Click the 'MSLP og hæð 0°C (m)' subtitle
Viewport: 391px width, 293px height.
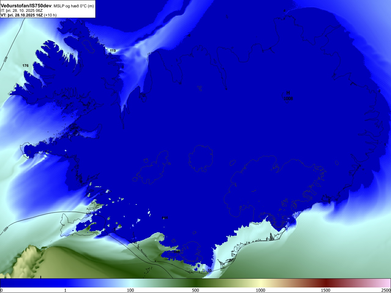click(x=74, y=6)
